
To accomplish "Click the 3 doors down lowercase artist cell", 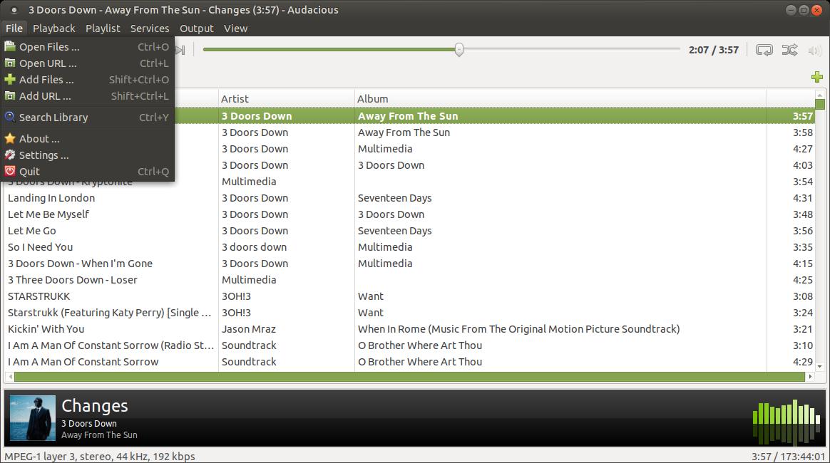I will tap(254, 247).
